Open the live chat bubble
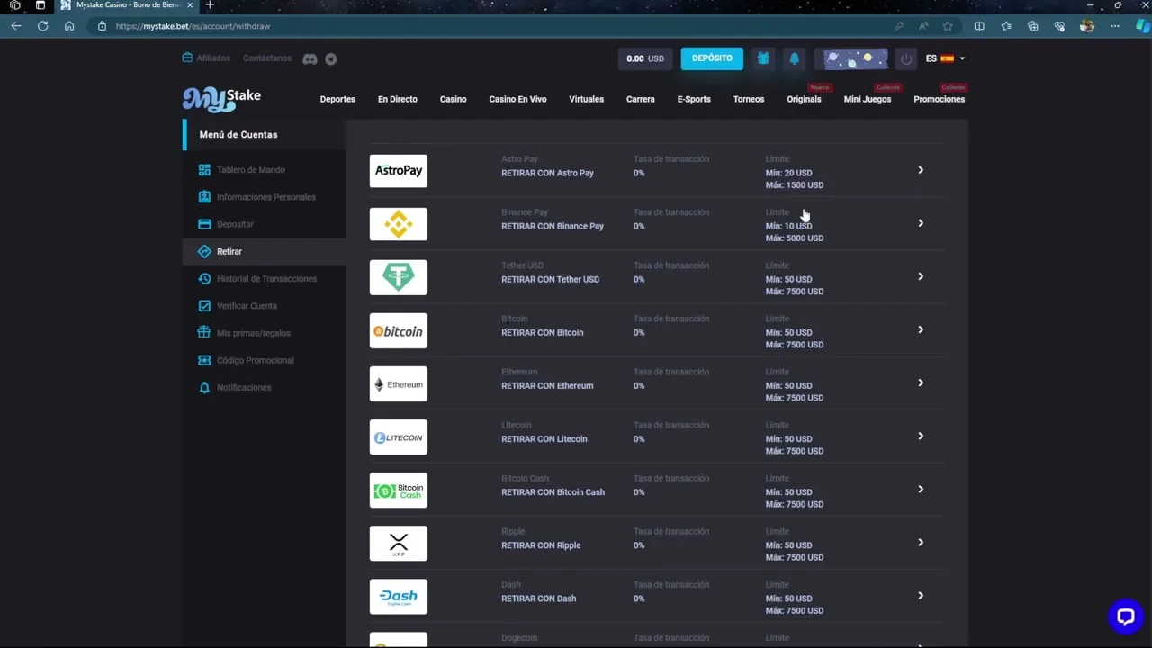Image resolution: width=1152 pixels, height=648 pixels. coord(1125,616)
